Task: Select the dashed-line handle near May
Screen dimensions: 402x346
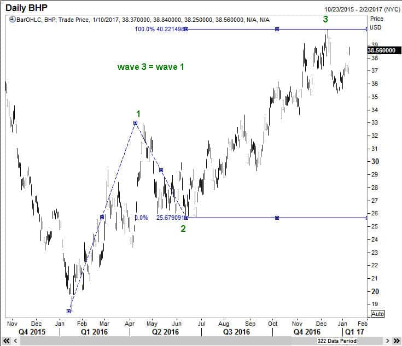Action: click(161, 170)
